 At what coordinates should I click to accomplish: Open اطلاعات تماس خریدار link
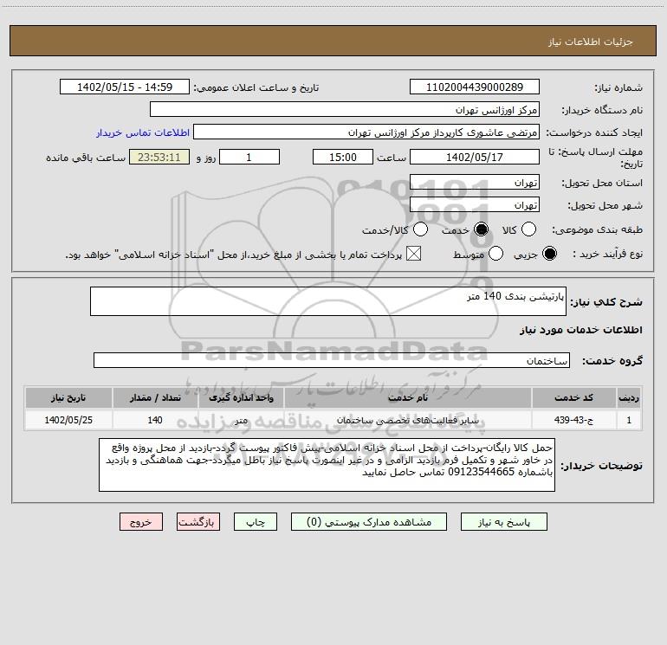tap(143, 132)
